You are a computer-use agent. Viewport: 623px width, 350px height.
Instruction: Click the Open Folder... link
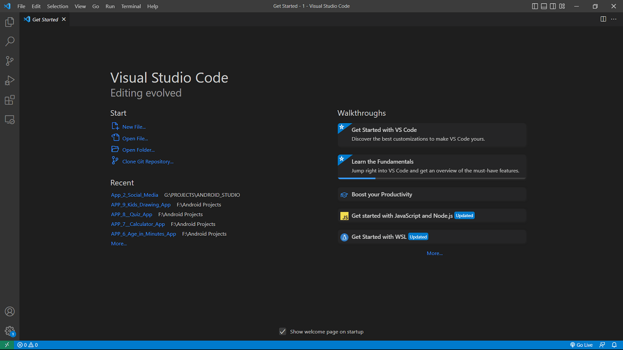point(139,150)
